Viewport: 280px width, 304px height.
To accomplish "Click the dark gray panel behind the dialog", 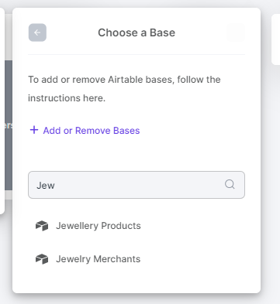I will point(9,125).
